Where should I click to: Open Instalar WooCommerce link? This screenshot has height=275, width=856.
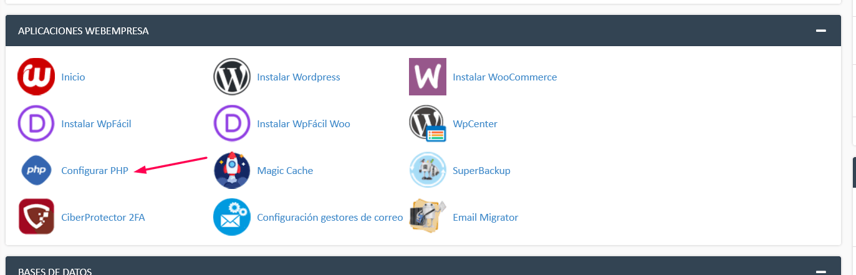(x=505, y=77)
